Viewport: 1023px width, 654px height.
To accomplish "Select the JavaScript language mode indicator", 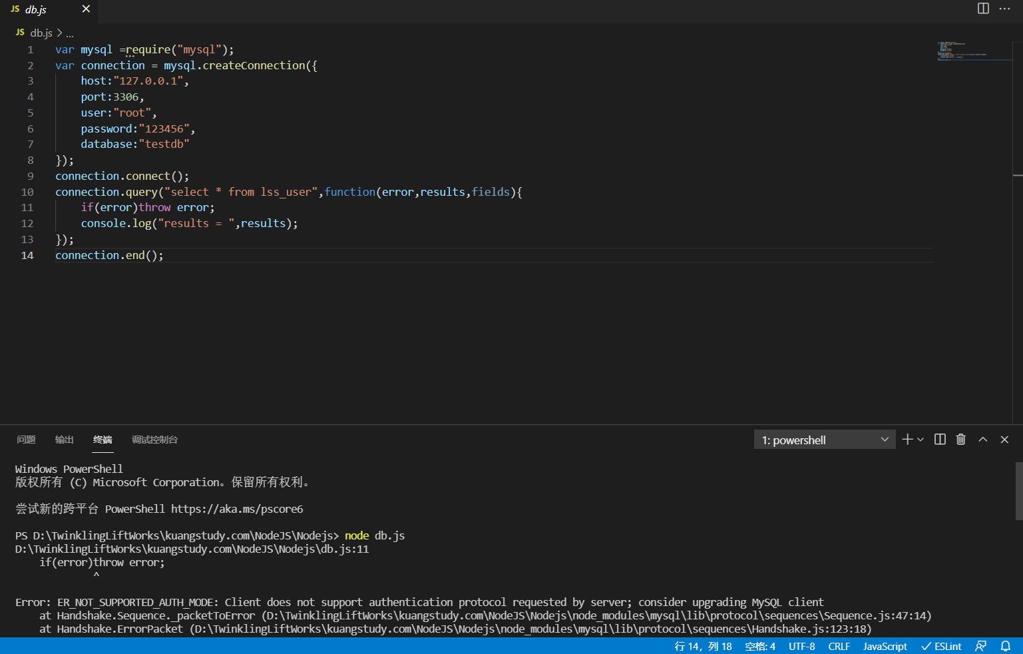I will click(885, 646).
